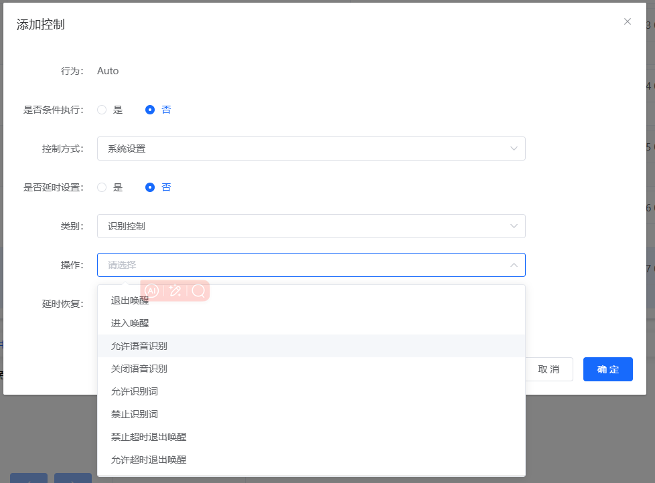Click the AI writing pen icon
This screenshot has width=655, height=483.
click(176, 291)
